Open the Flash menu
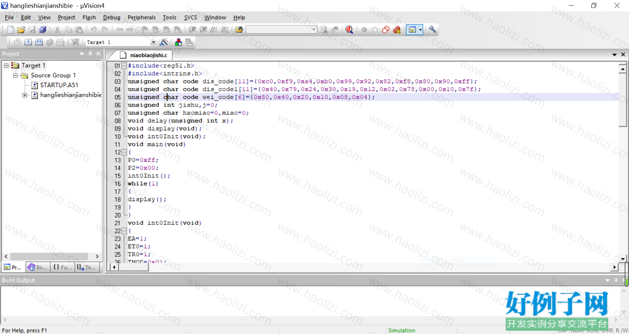629x334 pixels. coord(89,17)
